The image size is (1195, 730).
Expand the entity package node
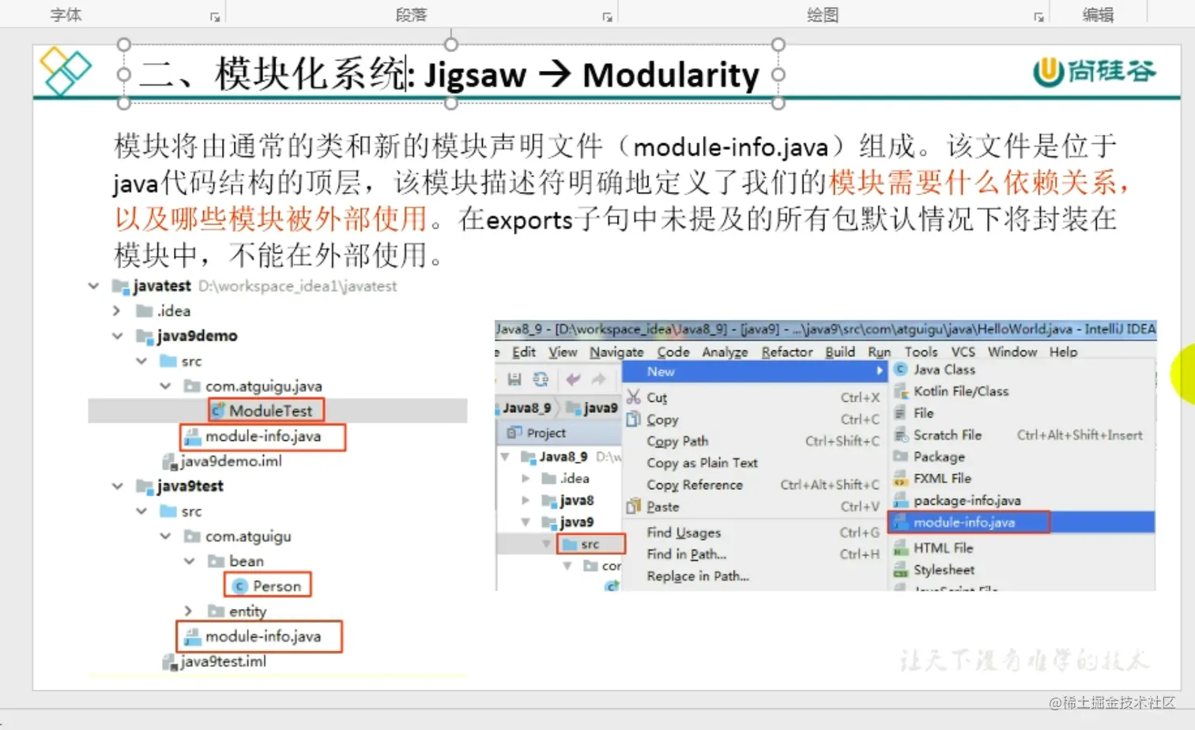point(188,611)
